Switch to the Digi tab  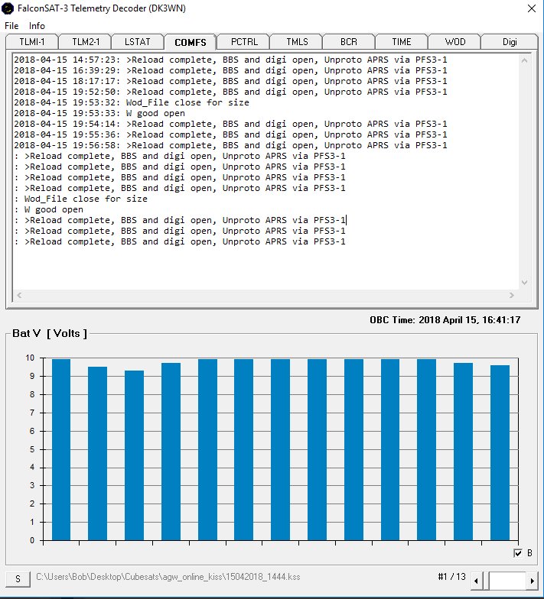point(510,41)
